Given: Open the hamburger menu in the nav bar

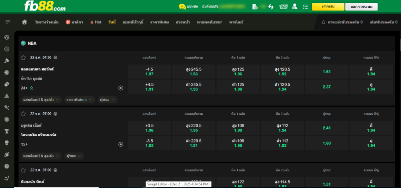Looking at the screenshot, I should pyautogui.click(x=8, y=22).
